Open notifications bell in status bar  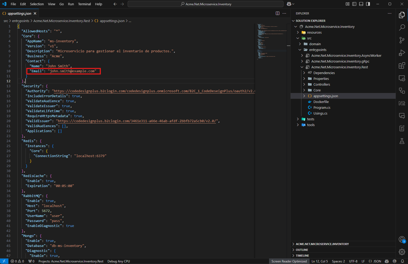pyautogui.click(x=402, y=261)
